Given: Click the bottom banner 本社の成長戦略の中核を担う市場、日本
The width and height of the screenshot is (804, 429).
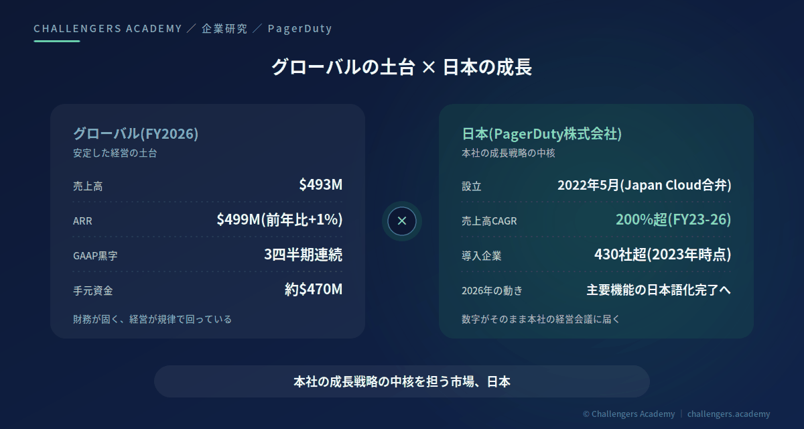Looking at the screenshot, I should 402,381.
